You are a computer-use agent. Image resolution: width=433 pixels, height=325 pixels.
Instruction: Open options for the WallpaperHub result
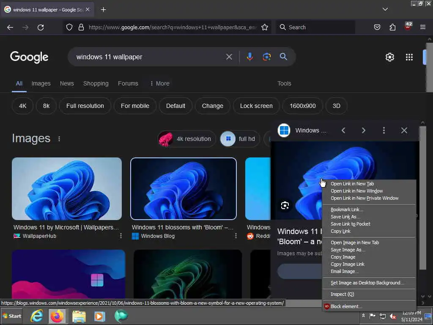point(121,236)
